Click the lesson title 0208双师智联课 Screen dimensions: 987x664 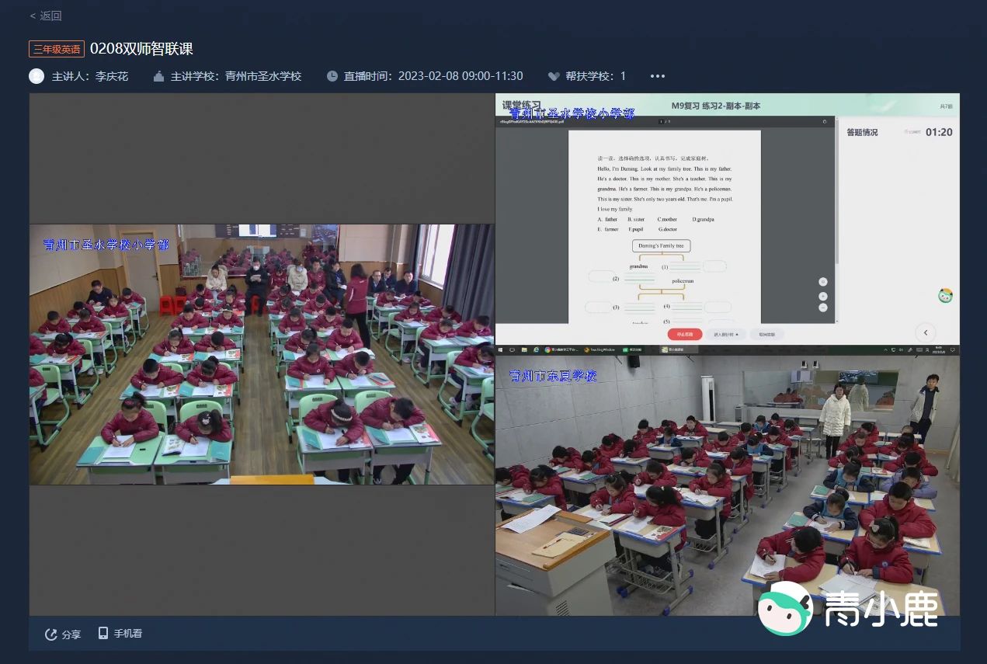pyautogui.click(x=141, y=49)
